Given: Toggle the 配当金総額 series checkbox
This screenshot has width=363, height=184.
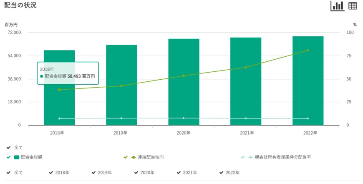Looking at the screenshot, I should click(9, 157).
